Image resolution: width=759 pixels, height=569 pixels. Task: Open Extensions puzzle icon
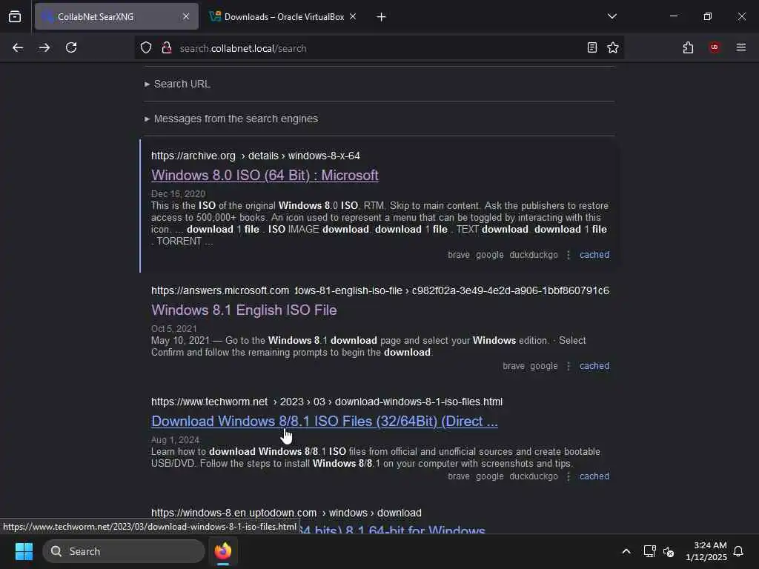pos(689,47)
